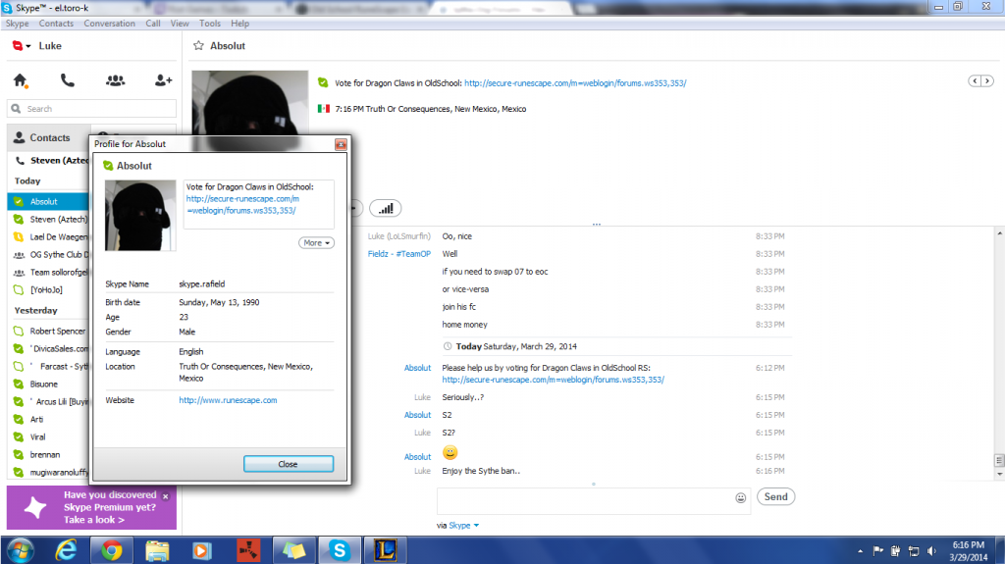This screenshot has height=564, width=1005.
Task: Open the Conversation menu
Action: point(109,24)
